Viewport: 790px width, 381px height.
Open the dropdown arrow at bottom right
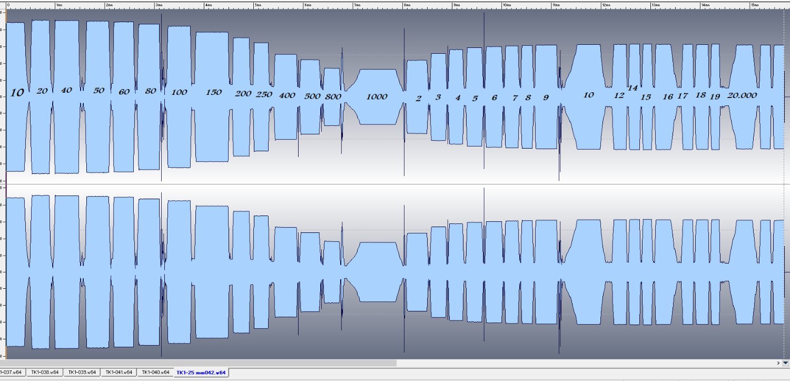(785, 363)
